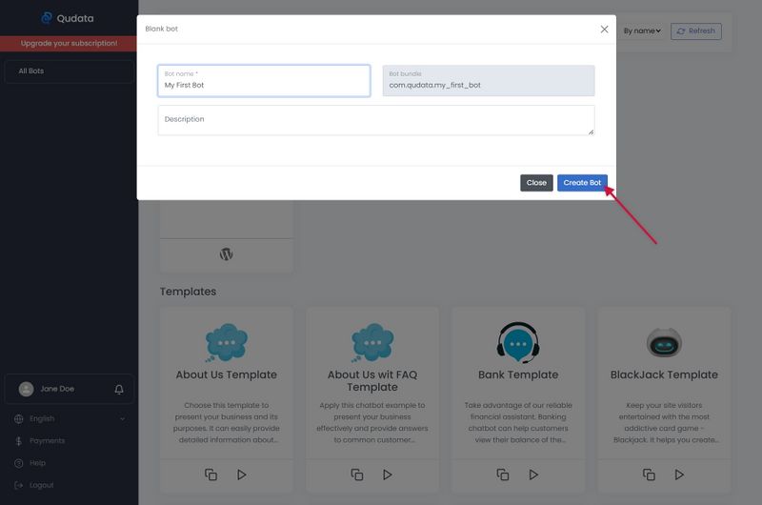Click the Templates section heading

pyautogui.click(x=188, y=292)
